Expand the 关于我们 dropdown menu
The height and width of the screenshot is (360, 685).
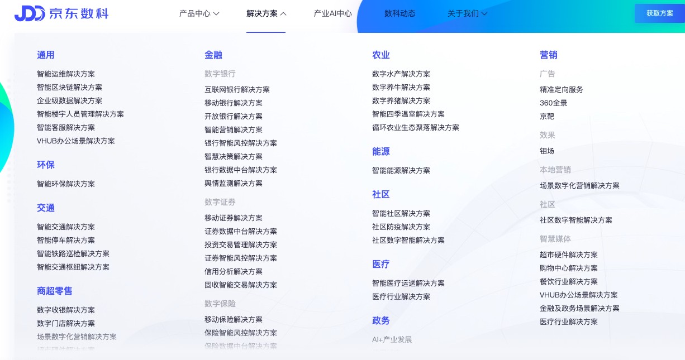pos(467,13)
